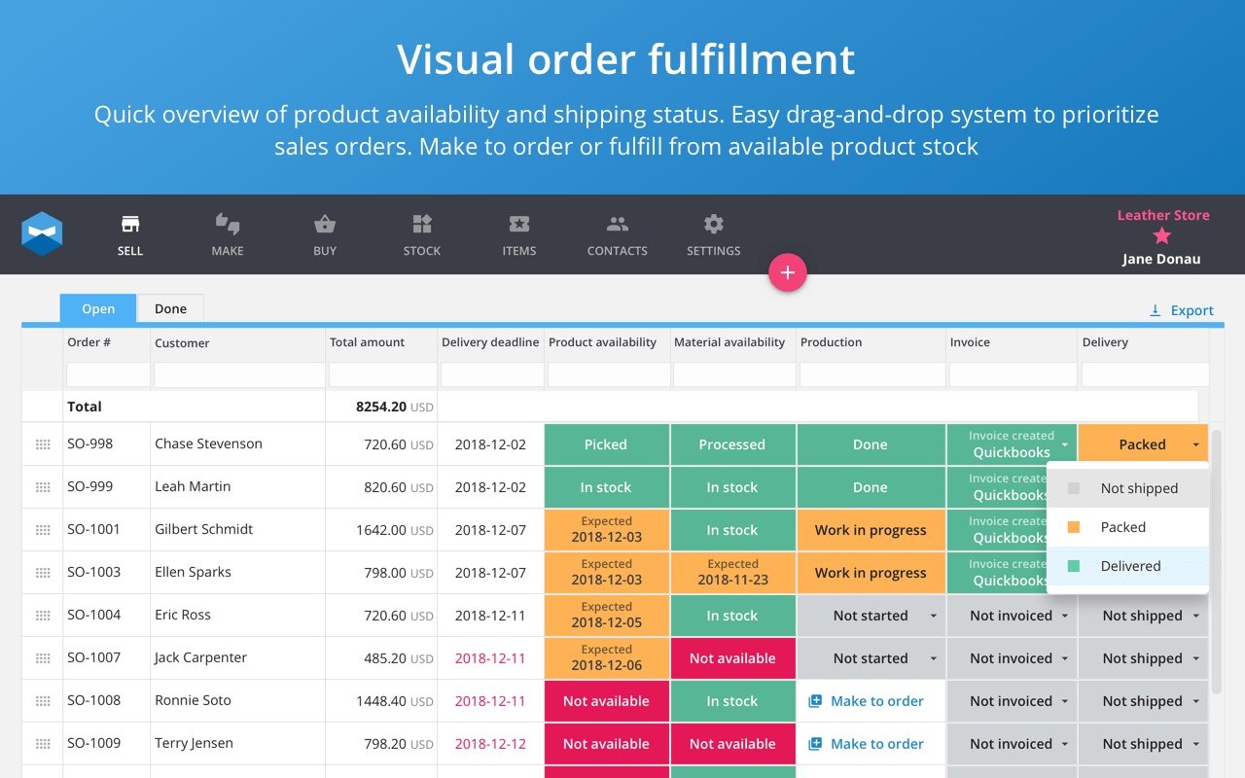
Task: Go to the Make section icon
Action: point(228,225)
